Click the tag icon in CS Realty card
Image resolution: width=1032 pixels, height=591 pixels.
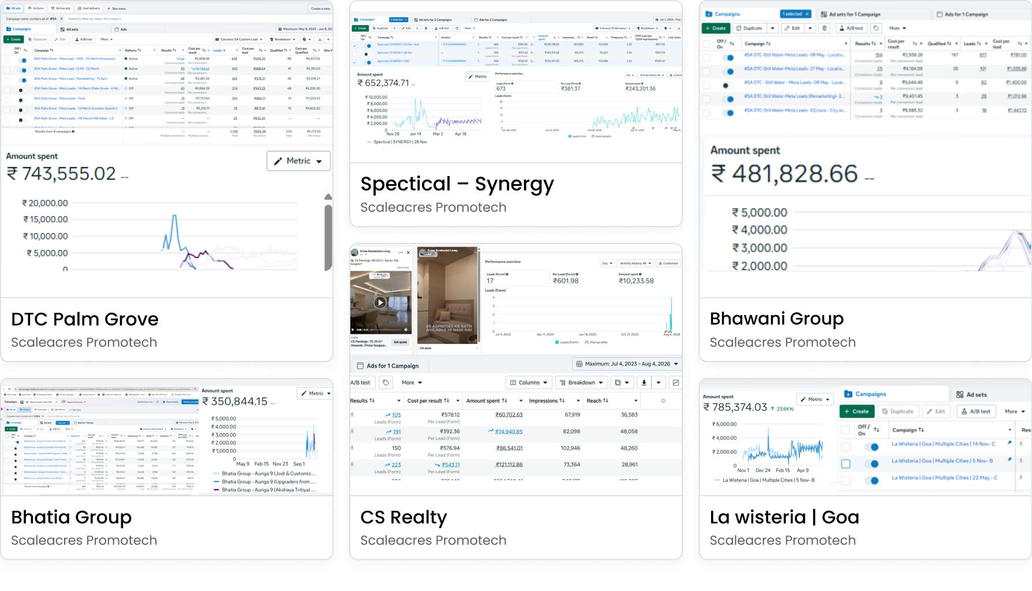pos(386,383)
